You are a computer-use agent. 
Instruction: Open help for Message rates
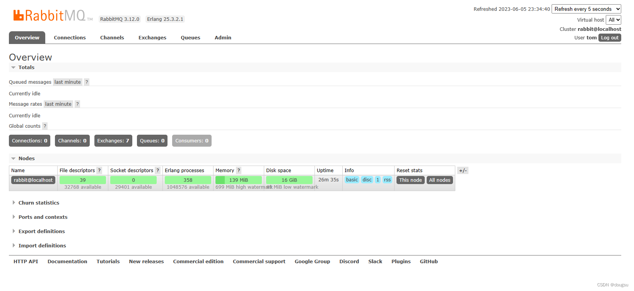[x=77, y=104]
